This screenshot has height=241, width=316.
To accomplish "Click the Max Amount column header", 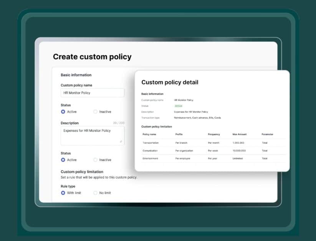I will 240,134.
